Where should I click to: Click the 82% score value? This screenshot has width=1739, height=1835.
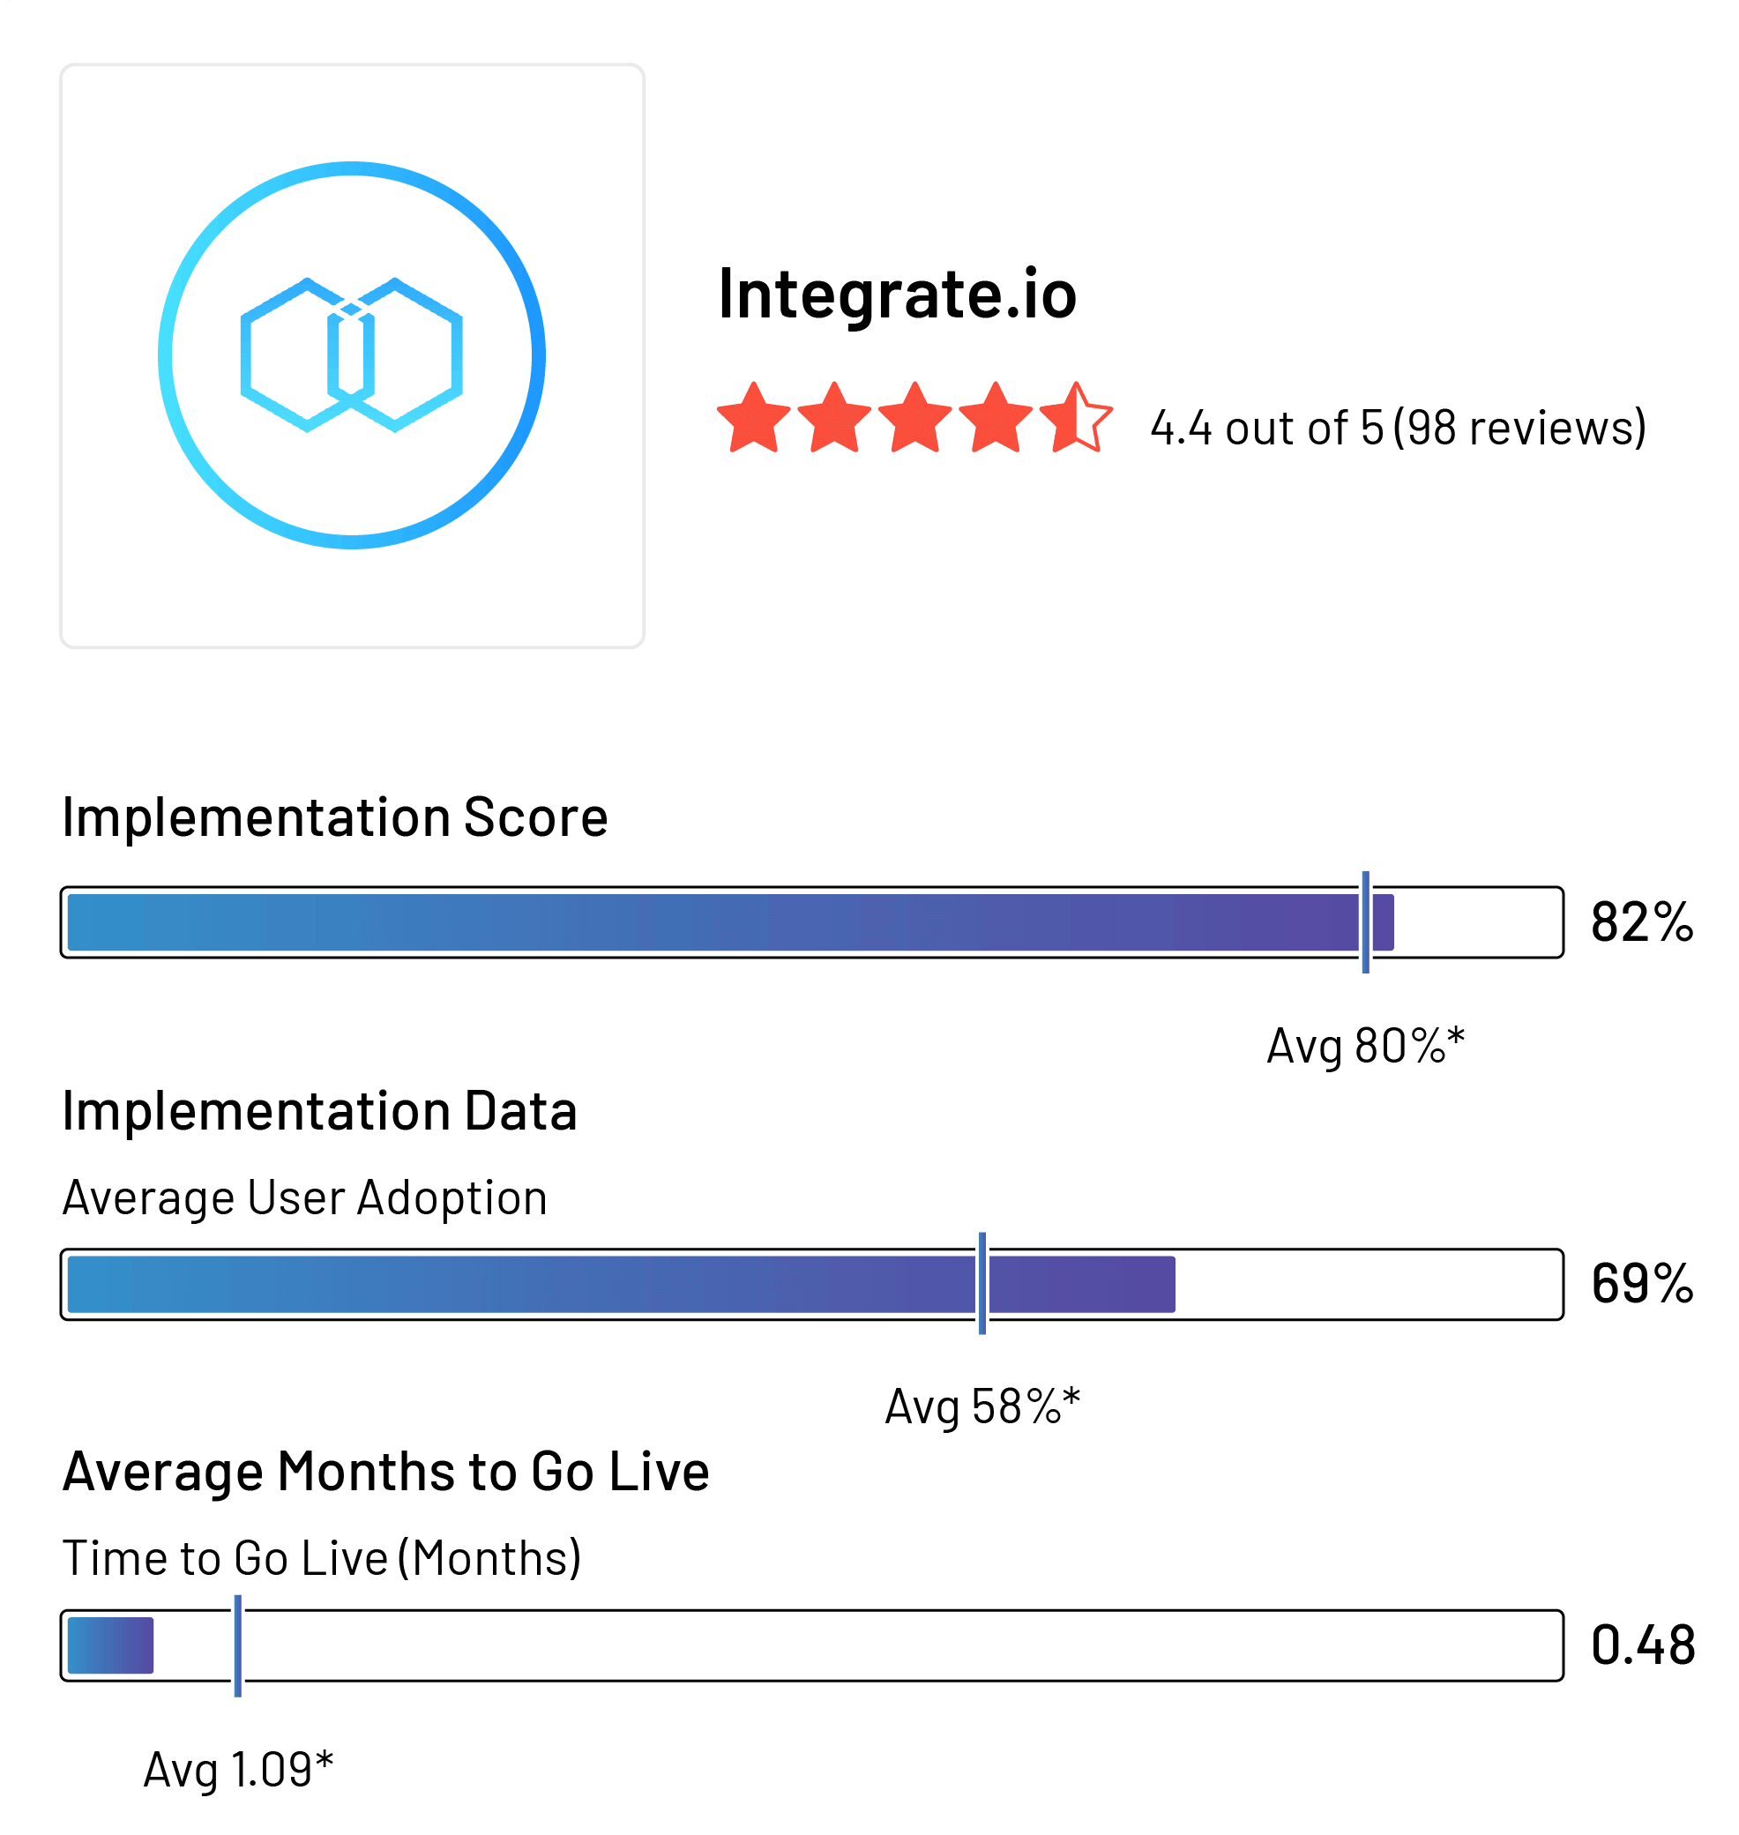[x=1642, y=922]
